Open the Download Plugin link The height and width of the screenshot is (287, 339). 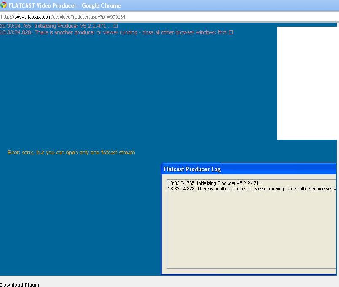coord(19,284)
